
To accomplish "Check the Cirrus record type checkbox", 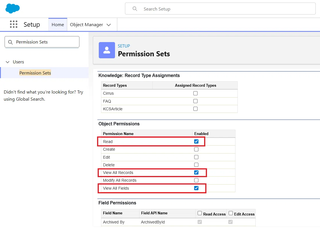I will (x=195, y=93).
